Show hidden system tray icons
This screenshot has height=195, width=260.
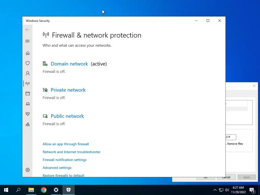215,190
